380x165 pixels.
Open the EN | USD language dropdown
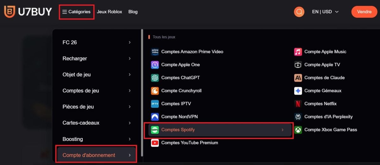[325, 12]
